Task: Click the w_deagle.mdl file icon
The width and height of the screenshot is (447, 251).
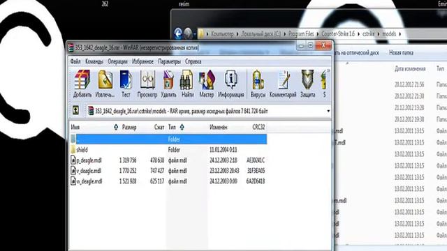Action: pyautogui.click(x=73, y=181)
